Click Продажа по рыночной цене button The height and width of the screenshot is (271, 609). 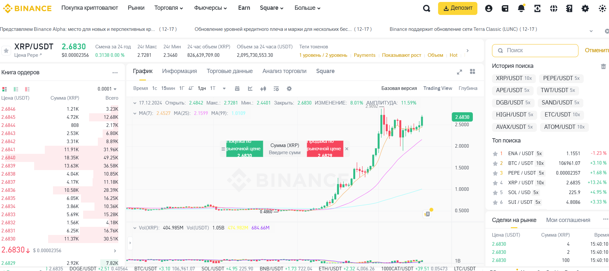pyautogui.click(x=325, y=149)
